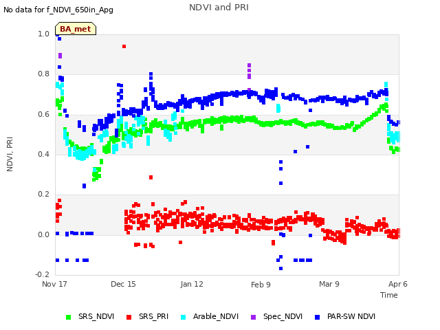Click the -0.2 y-axis tick label
Image resolution: width=440 pixels, height=330 pixels.
coord(42,274)
